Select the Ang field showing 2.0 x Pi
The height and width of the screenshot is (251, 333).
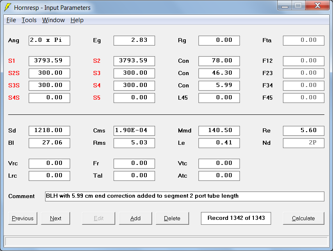49,41
